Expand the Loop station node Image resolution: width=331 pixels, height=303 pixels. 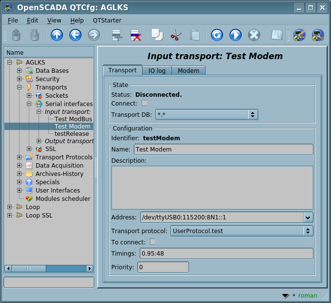point(9,207)
